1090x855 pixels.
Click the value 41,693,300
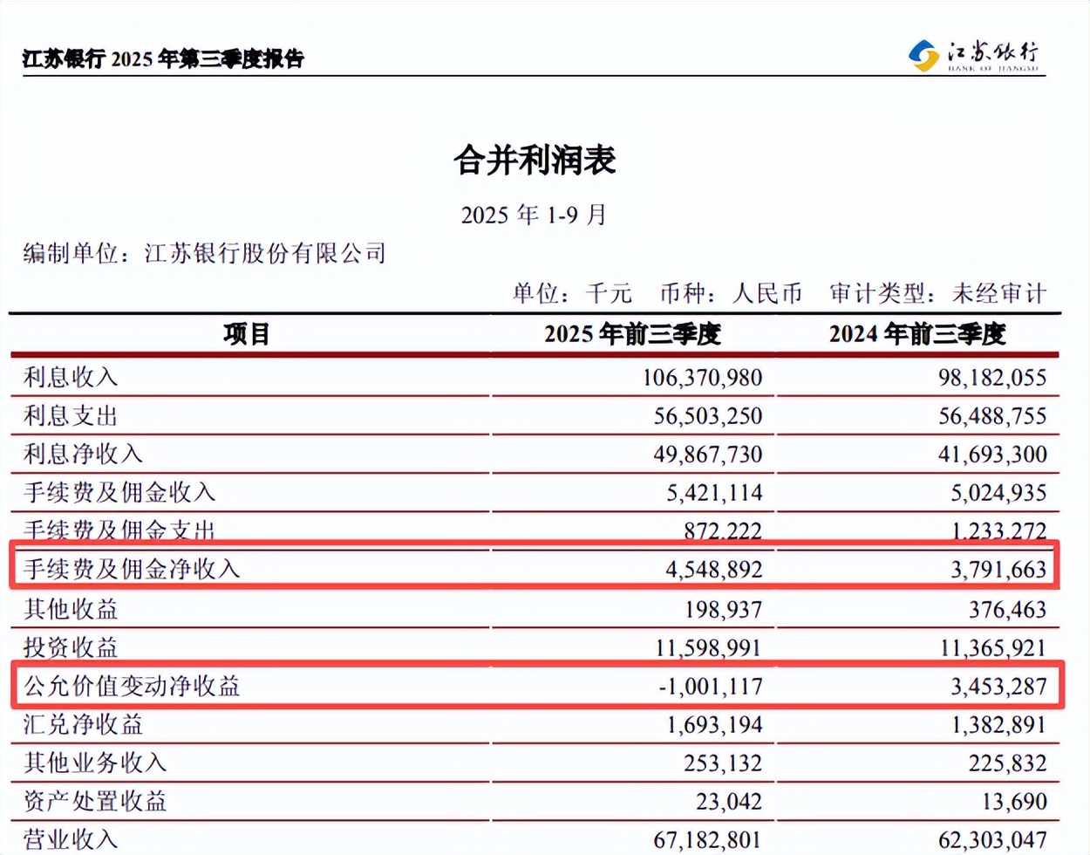pos(992,455)
